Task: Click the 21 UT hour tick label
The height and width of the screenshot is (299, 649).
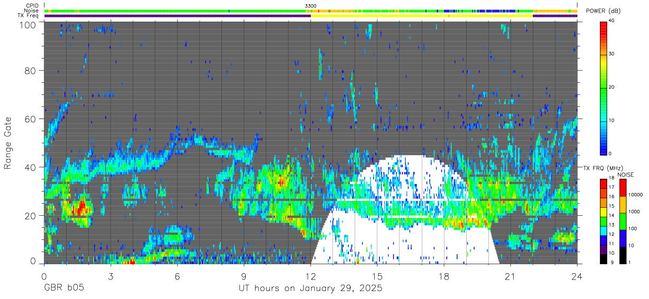Action: point(511,276)
